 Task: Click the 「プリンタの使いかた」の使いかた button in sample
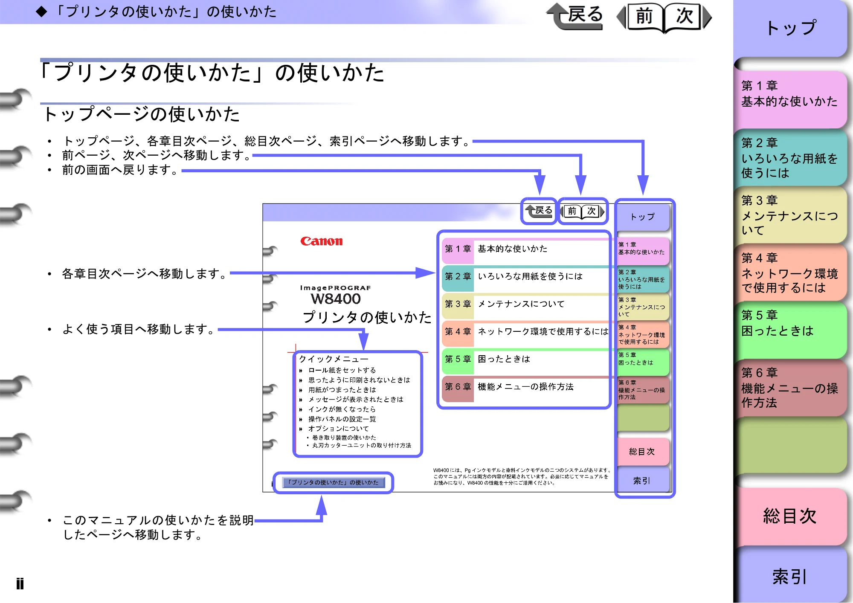333,482
